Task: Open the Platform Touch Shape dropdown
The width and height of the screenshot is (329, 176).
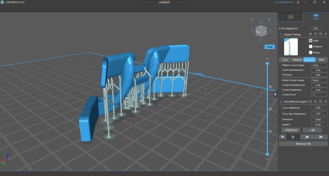Action: click(319, 65)
